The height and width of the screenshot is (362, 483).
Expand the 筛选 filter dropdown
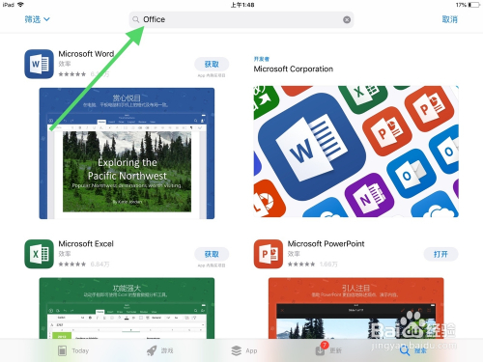[x=38, y=19]
